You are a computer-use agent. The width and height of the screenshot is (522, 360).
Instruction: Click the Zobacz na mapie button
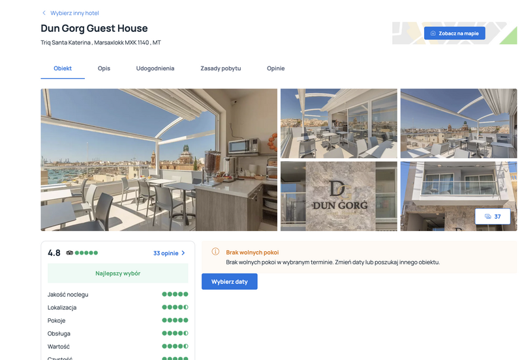(454, 33)
